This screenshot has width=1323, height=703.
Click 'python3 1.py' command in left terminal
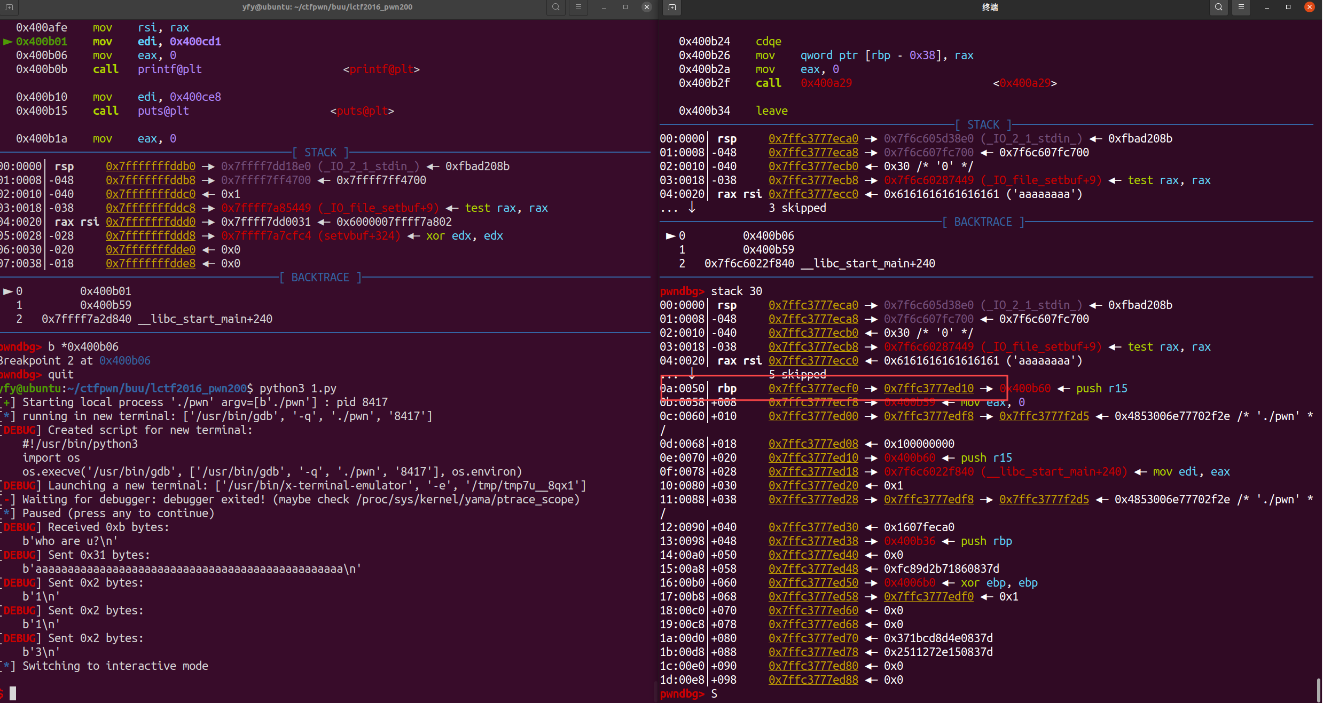pyautogui.click(x=298, y=389)
